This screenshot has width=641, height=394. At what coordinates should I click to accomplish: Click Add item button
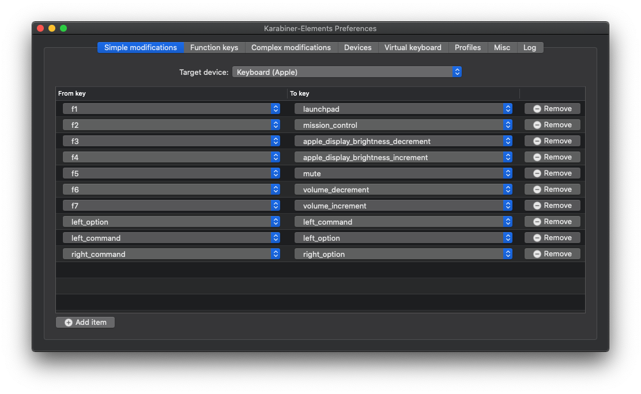tap(85, 323)
